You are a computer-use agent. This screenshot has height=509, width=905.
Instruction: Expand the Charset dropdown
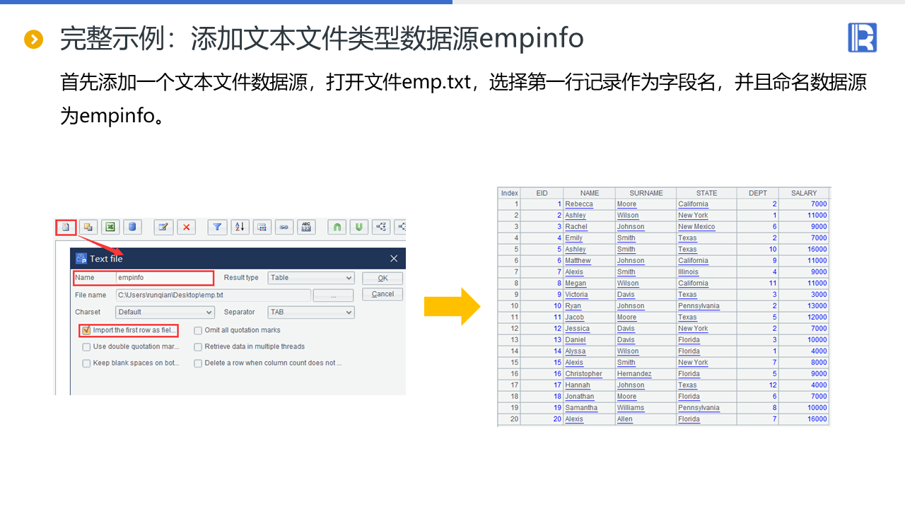click(x=165, y=312)
